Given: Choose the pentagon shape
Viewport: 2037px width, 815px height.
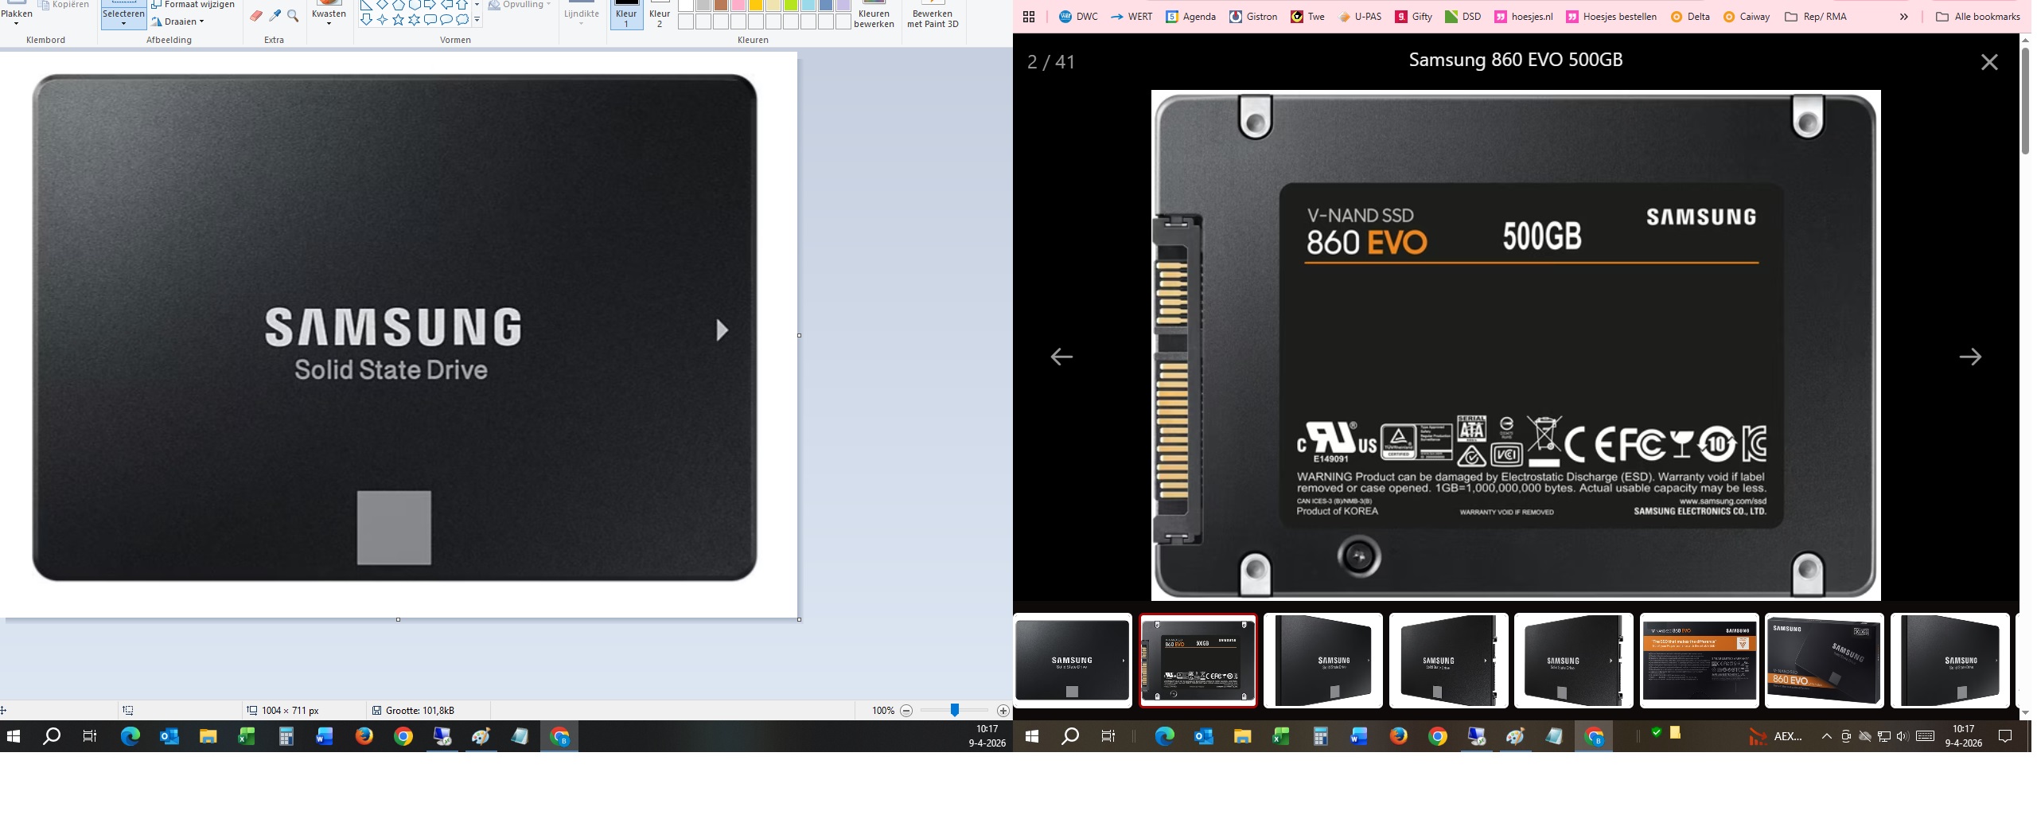Looking at the screenshot, I should tap(398, 4).
